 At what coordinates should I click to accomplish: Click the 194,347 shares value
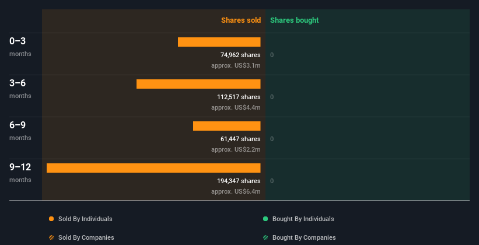tap(239, 181)
